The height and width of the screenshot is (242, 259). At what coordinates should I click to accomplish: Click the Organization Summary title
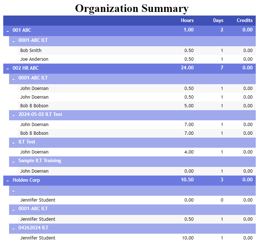tap(132, 8)
